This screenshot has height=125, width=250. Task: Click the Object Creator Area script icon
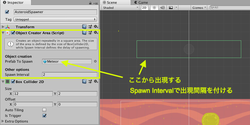tap(8, 33)
